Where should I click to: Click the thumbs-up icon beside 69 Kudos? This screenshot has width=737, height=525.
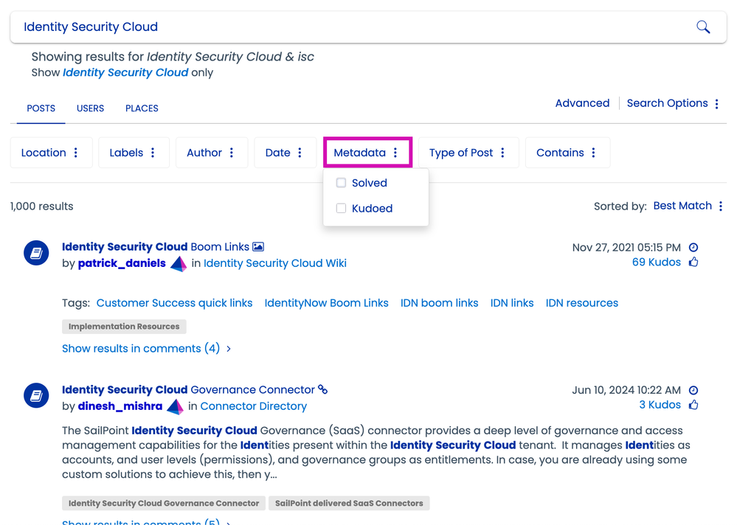(693, 262)
